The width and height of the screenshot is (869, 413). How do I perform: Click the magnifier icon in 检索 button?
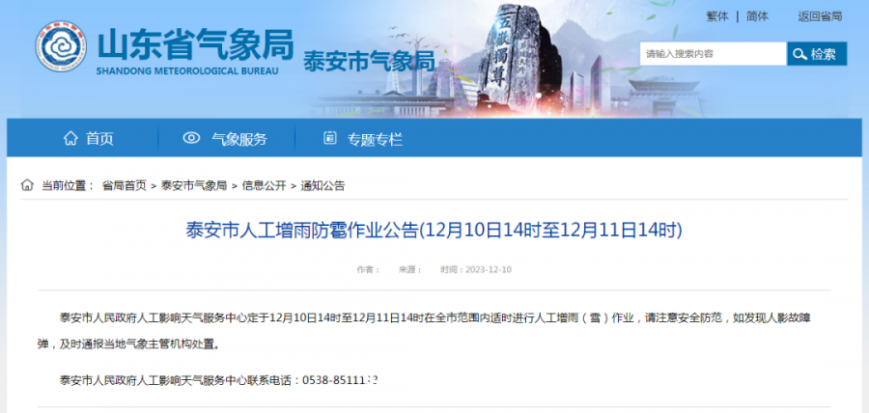click(x=799, y=54)
